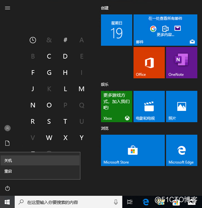Open the hamburger menu at top of Start
Image resolution: width=202 pixels, height=208 pixels.
click(x=7, y=8)
